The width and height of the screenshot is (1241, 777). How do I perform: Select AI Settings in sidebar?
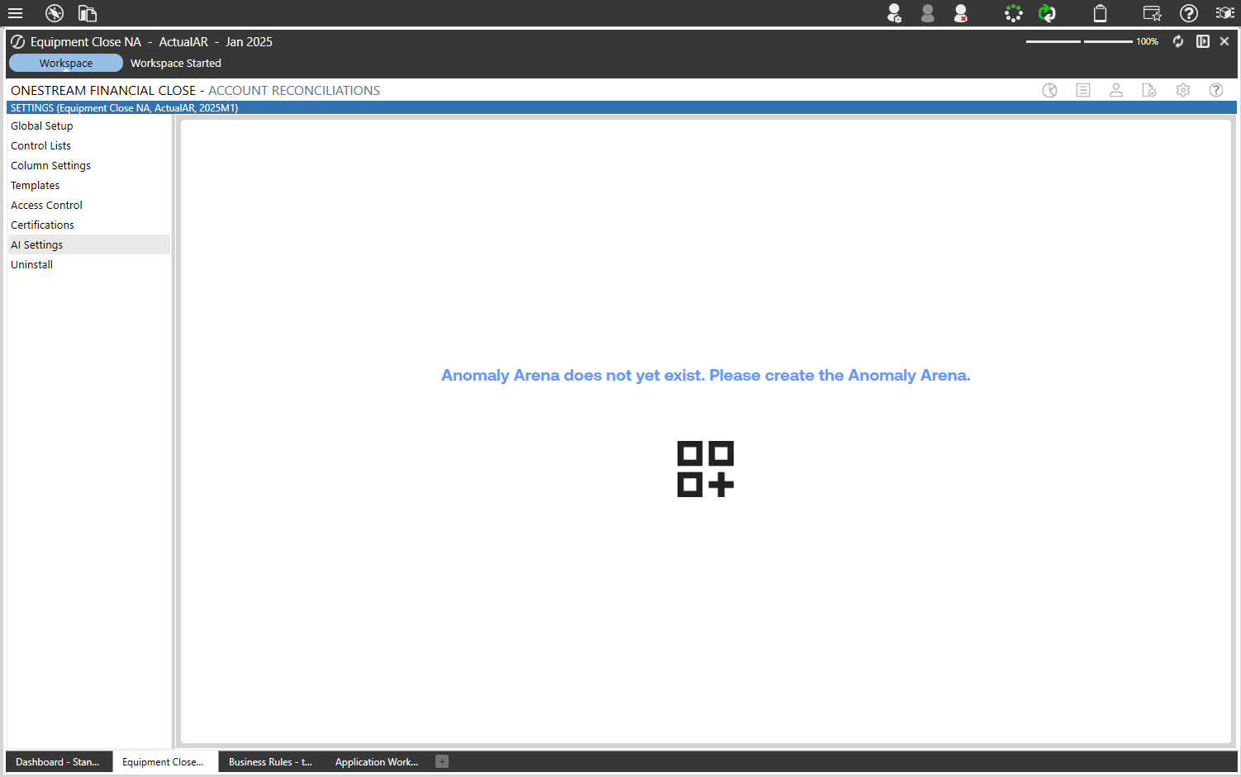pos(89,244)
